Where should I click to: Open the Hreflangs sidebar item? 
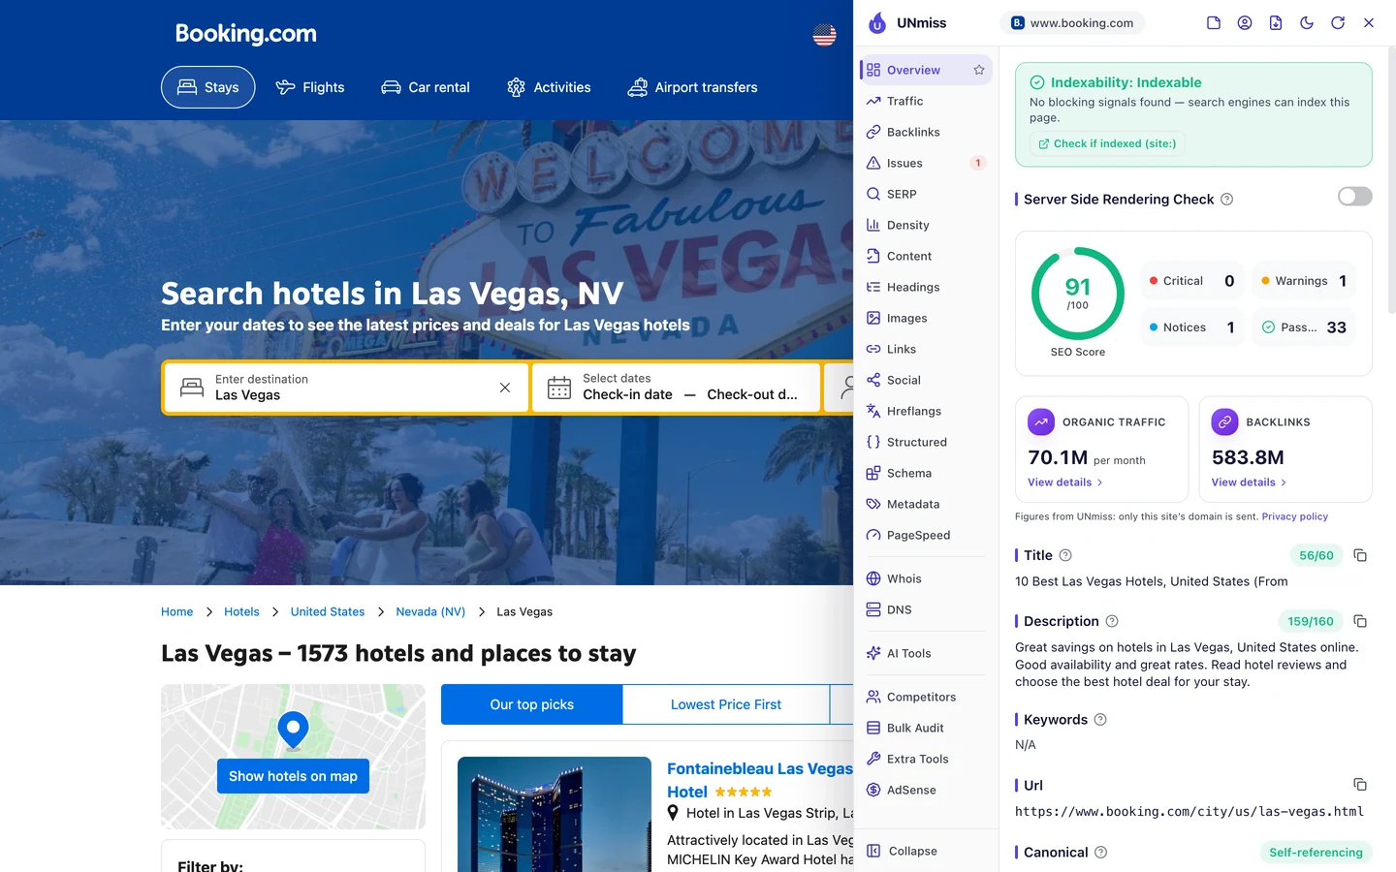coord(926,411)
